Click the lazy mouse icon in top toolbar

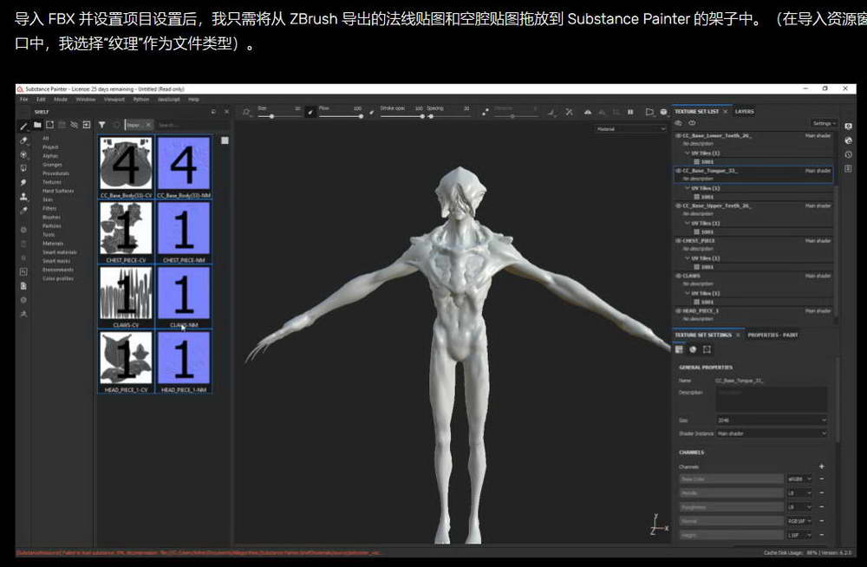tap(486, 112)
